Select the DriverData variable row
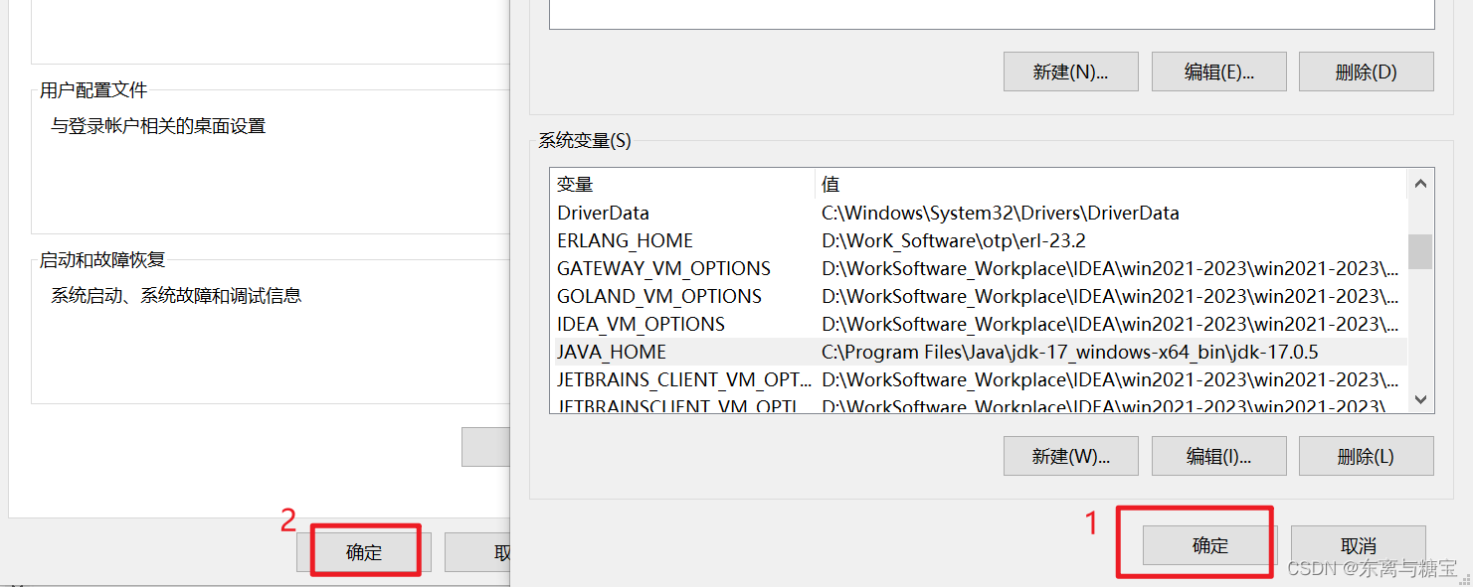 click(x=979, y=213)
